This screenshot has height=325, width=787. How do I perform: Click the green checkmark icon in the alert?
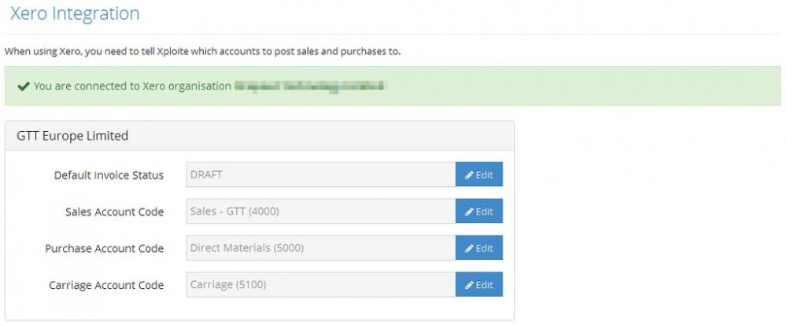coord(24,86)
